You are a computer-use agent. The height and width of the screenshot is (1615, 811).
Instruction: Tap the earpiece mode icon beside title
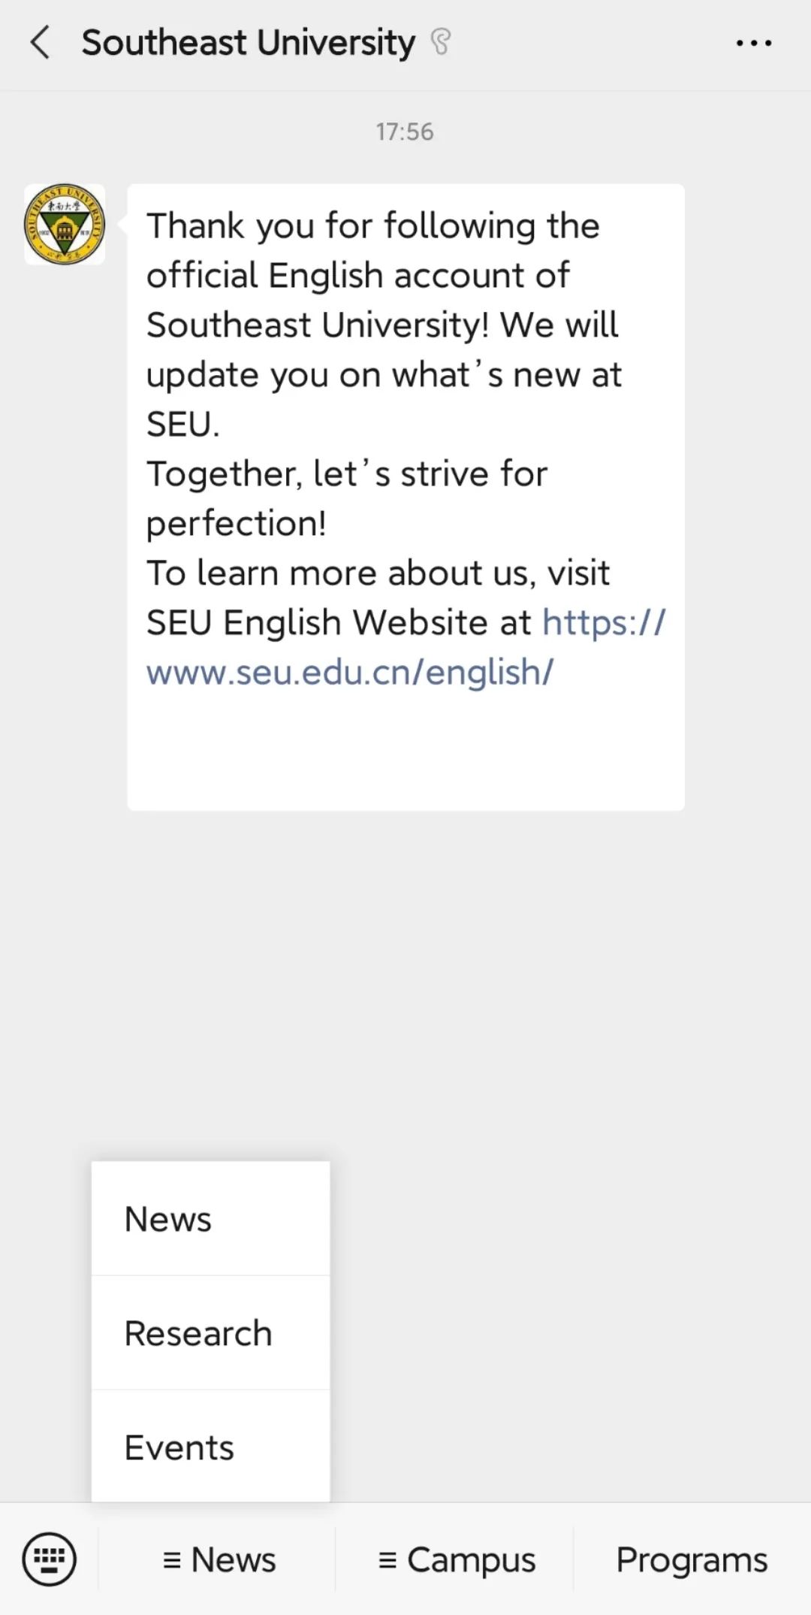click(x=441, y=42)
